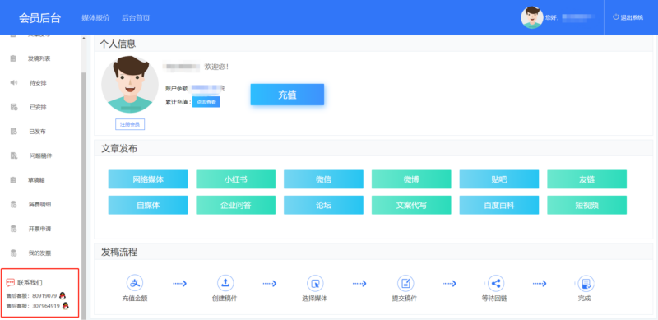Click the 问题稿件 document icon
Screen dimensions: 658x320
point(13,155)
